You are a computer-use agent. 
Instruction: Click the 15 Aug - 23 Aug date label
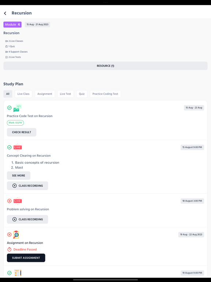194,108
